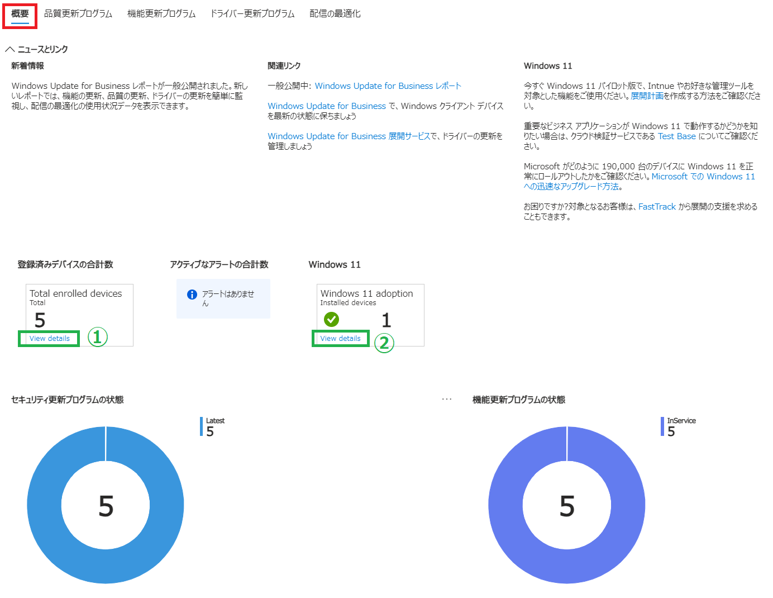
Task: Open the Microsoft での Windows 11 rollout link
Action: coord(703,177)
